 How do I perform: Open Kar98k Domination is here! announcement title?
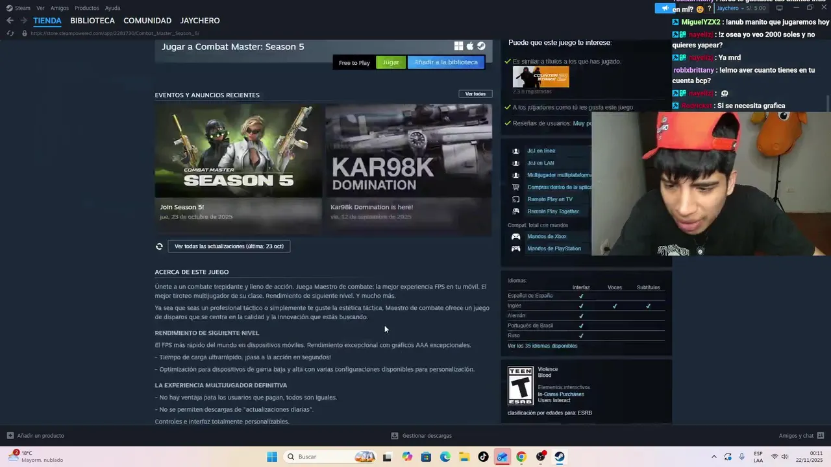tap(371, 207)
